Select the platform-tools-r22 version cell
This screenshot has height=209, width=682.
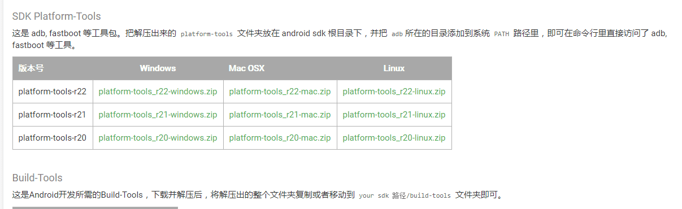53,92
